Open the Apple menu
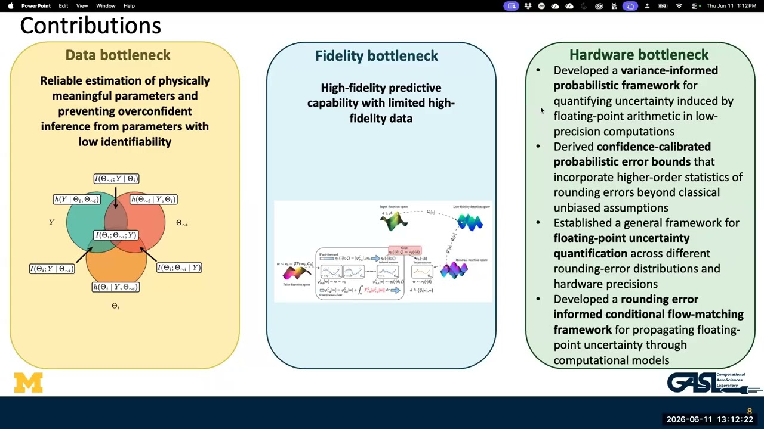 (x=10, y=5)
